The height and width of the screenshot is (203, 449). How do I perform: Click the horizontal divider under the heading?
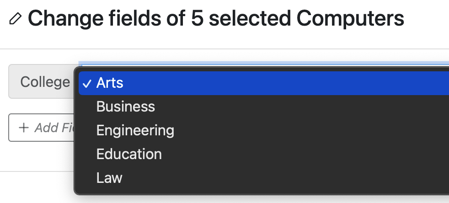[224, 49]
